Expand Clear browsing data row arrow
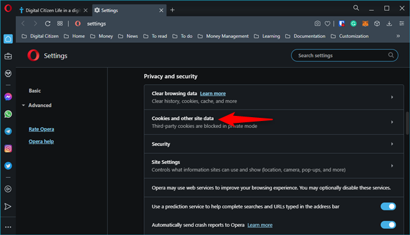Screen dimensions: 410x235 point(392,97)
